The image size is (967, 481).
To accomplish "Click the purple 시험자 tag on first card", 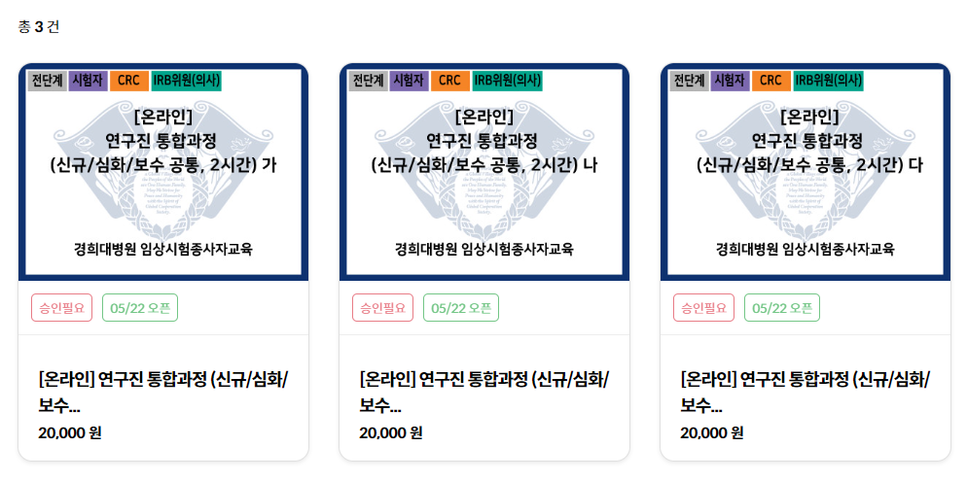I will click(x=89, y=81).
